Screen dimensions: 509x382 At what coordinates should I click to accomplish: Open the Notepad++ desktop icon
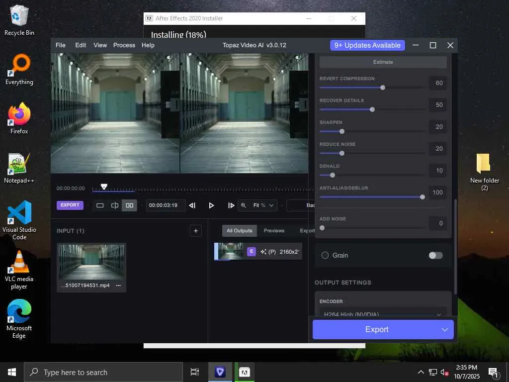pos(19,168)
